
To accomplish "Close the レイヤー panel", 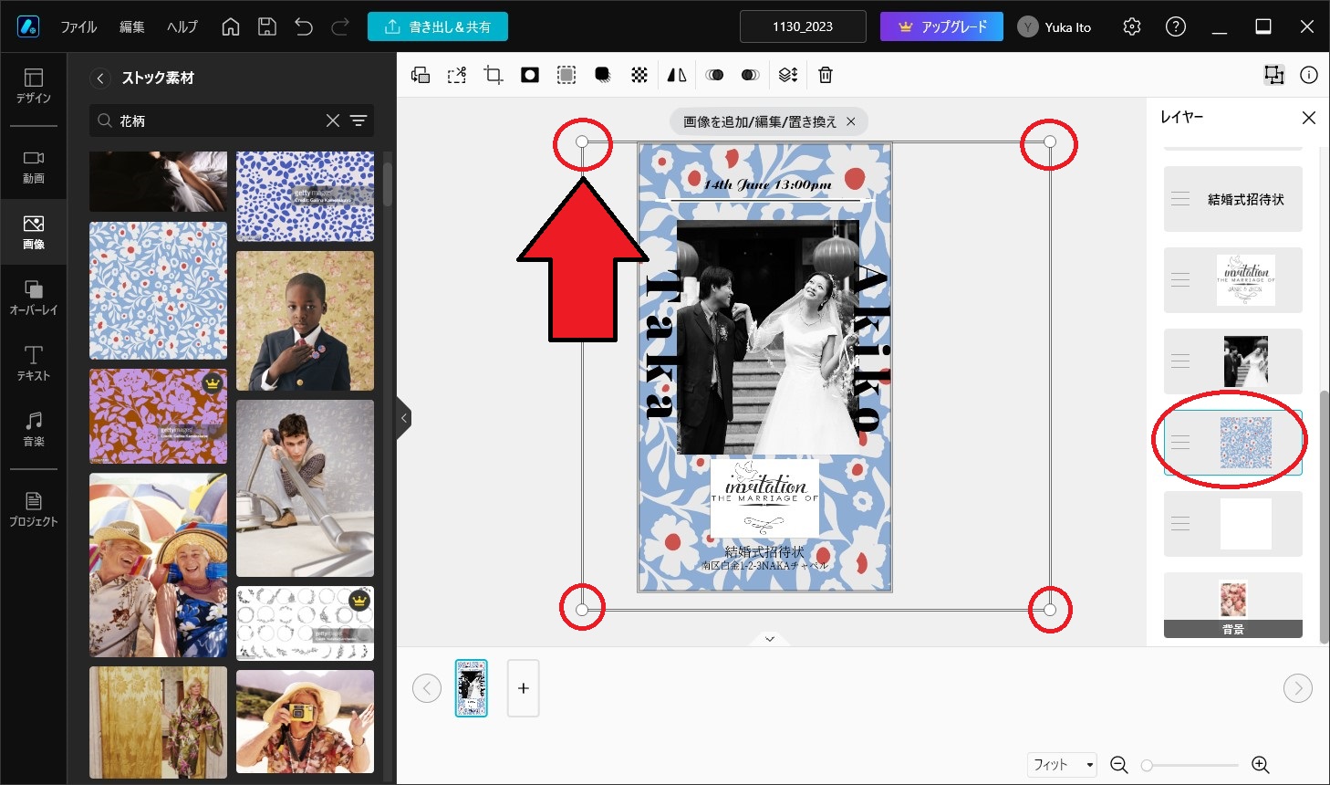I will coord(1309,118).
